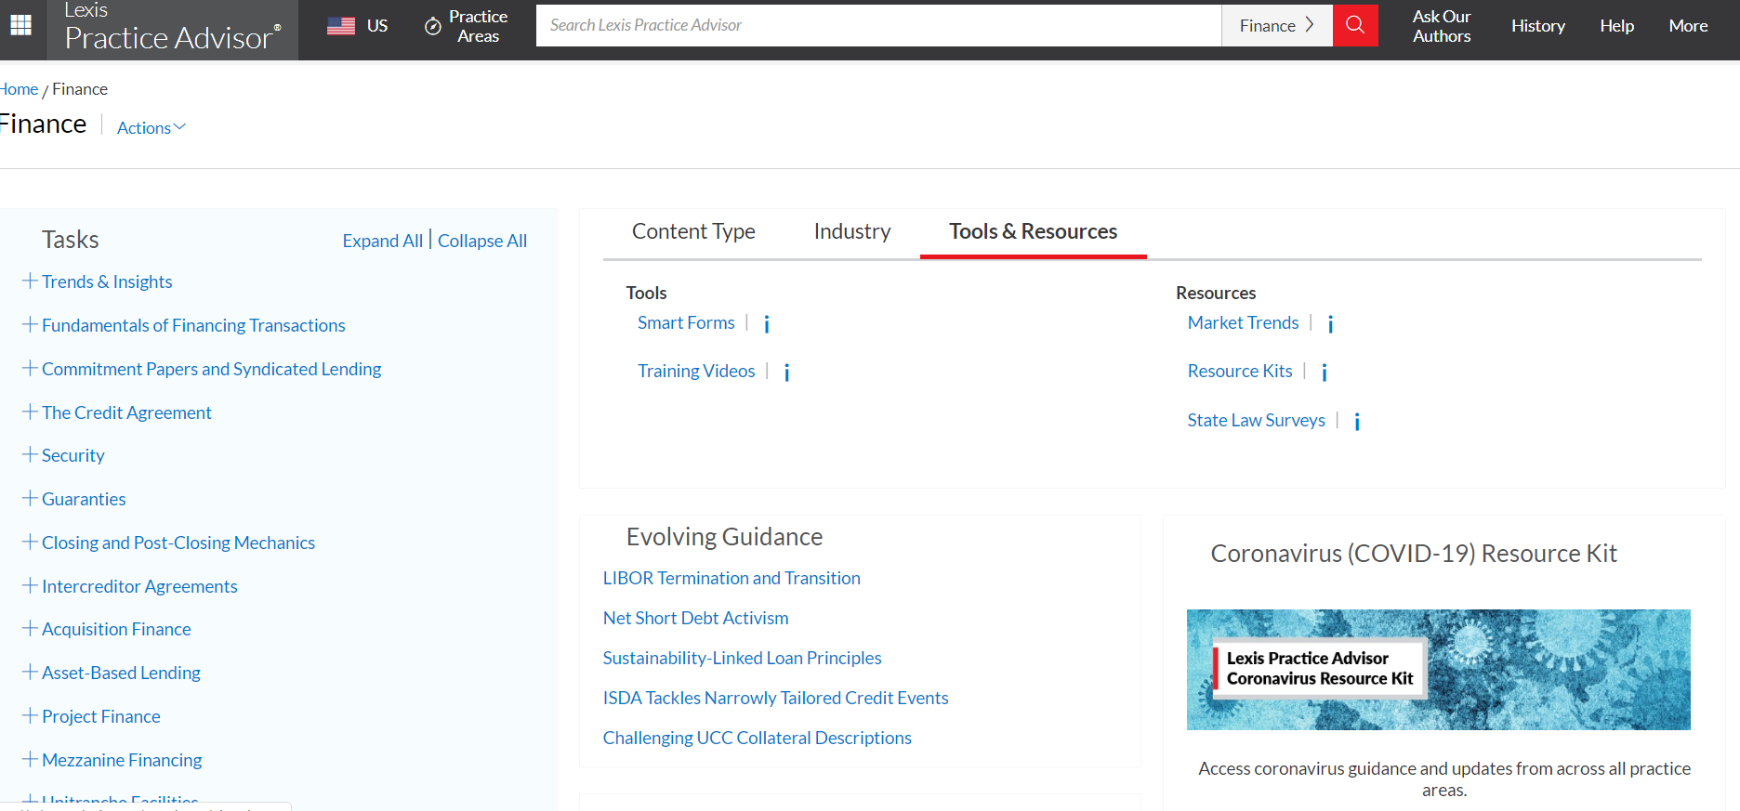Open State Law Surveys link

point(1256,420)
